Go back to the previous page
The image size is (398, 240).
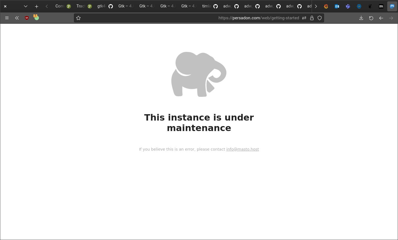[381, 18]
